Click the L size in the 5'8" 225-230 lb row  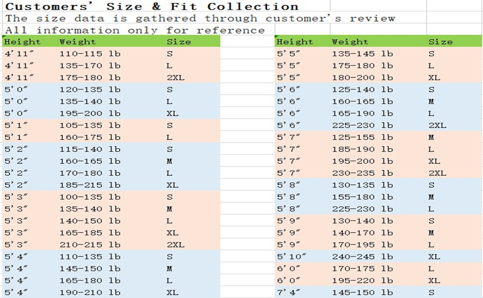[x=431, y=209]
